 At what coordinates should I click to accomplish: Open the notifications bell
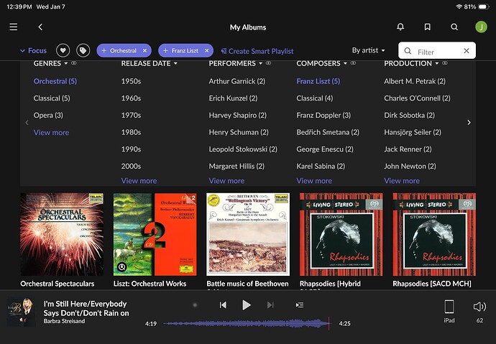coord(400,27)
